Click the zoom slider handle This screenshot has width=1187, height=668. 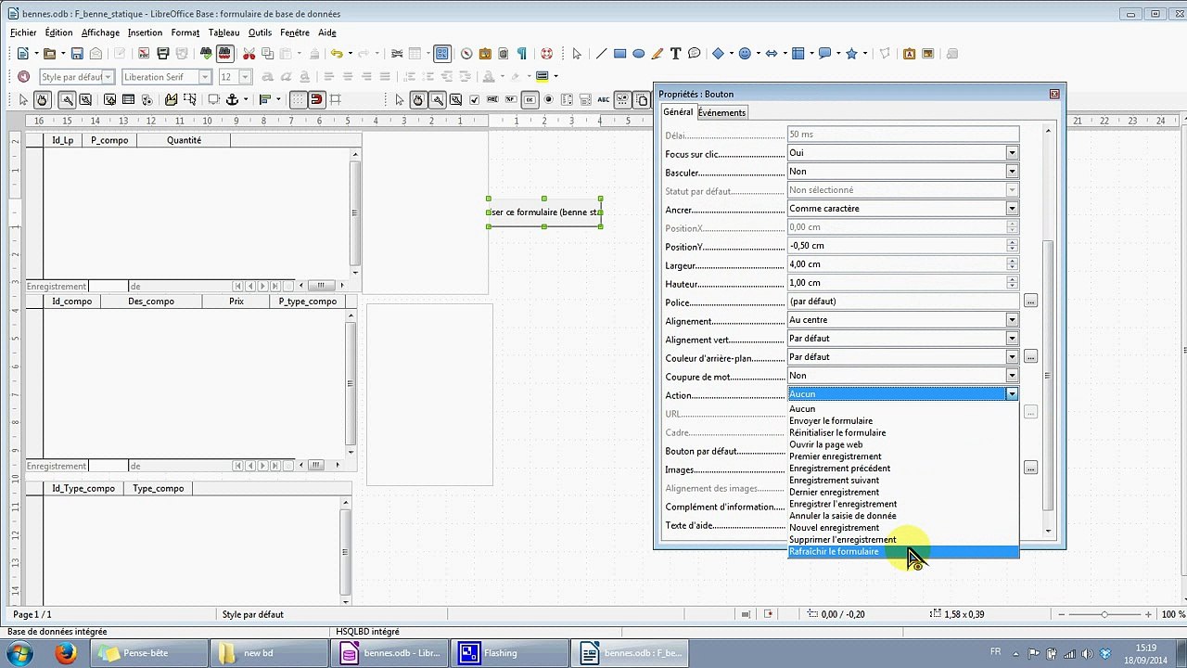[1104, 614]
